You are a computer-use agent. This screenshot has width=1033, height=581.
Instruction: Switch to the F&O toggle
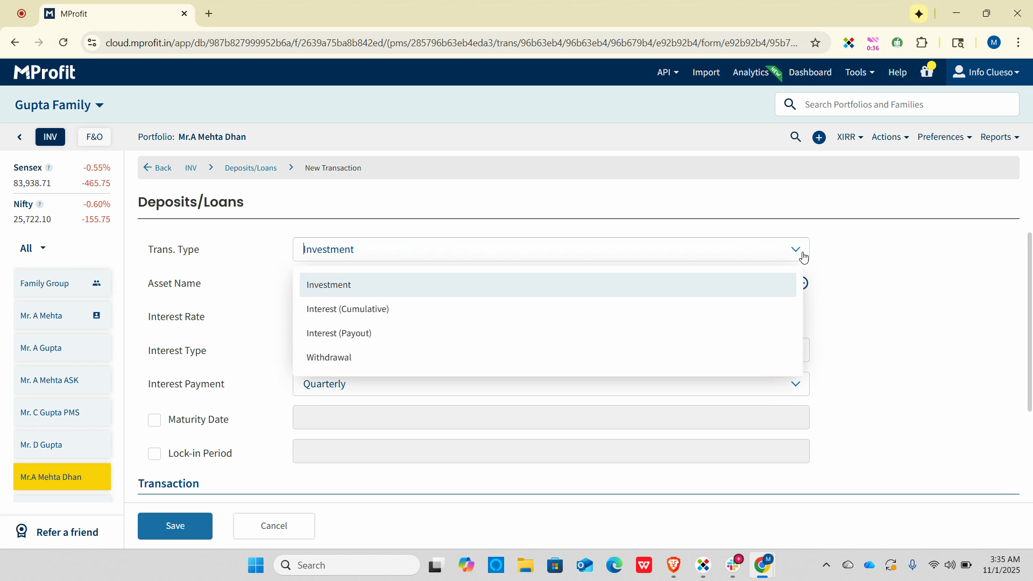(x=94, y=137)
